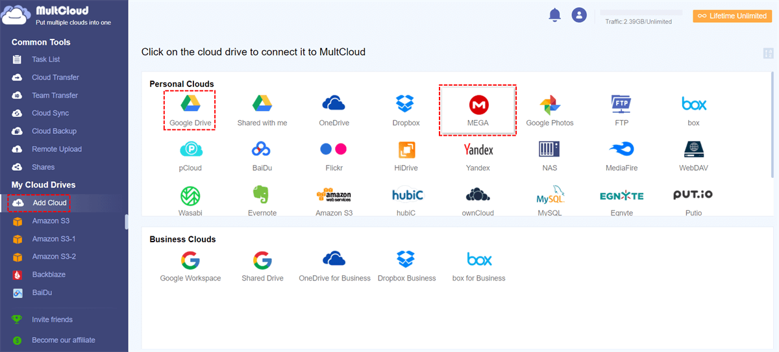Switch the cloud list layout view icon
Screen dimensions: 779x352
coord(768,53)
